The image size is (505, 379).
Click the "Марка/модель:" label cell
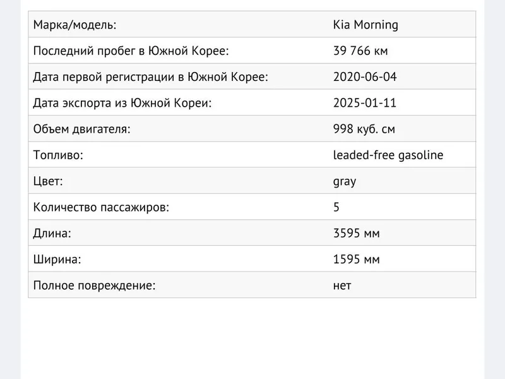[74, 25]
